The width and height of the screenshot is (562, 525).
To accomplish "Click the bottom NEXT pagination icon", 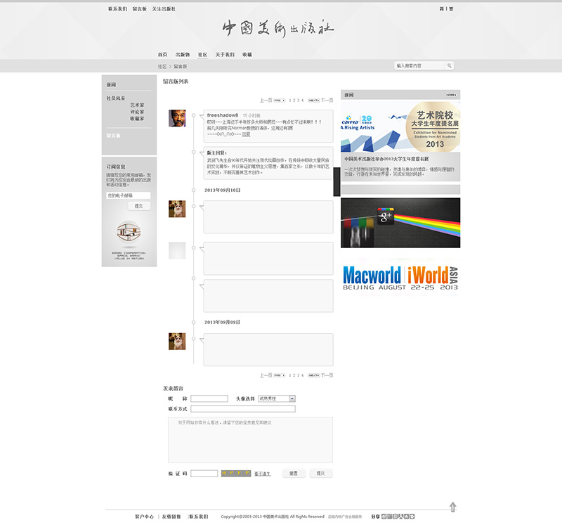I will 313,375.
